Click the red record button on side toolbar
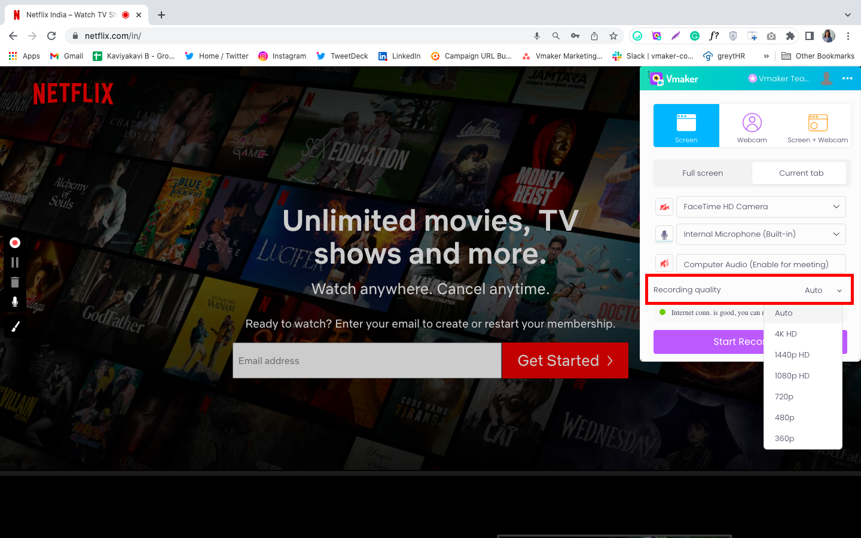861x538 pixels. pyautogui.click(x=15, y=243)
